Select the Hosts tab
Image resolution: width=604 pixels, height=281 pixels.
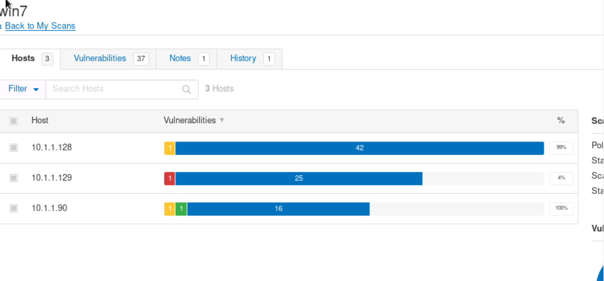[23, 59]
